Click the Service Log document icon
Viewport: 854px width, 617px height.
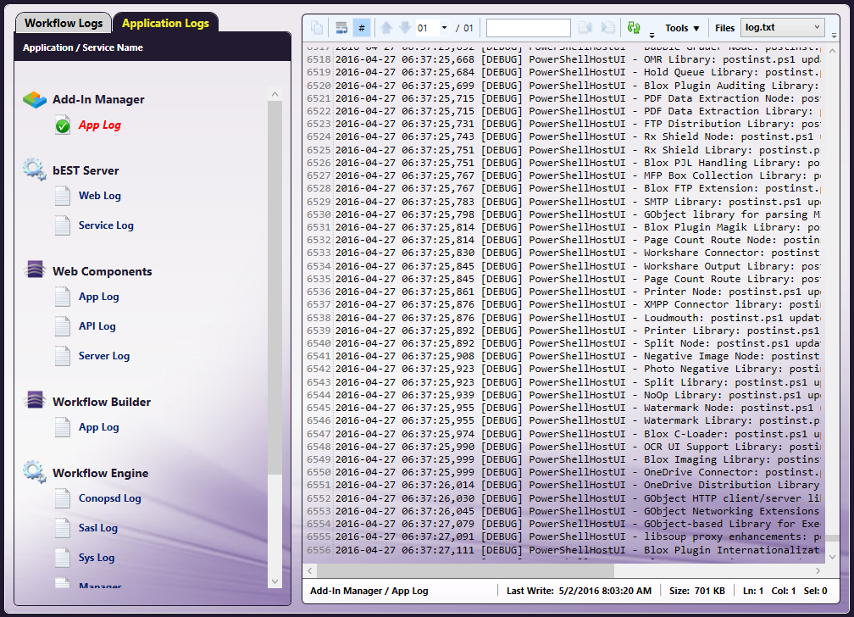63,225
